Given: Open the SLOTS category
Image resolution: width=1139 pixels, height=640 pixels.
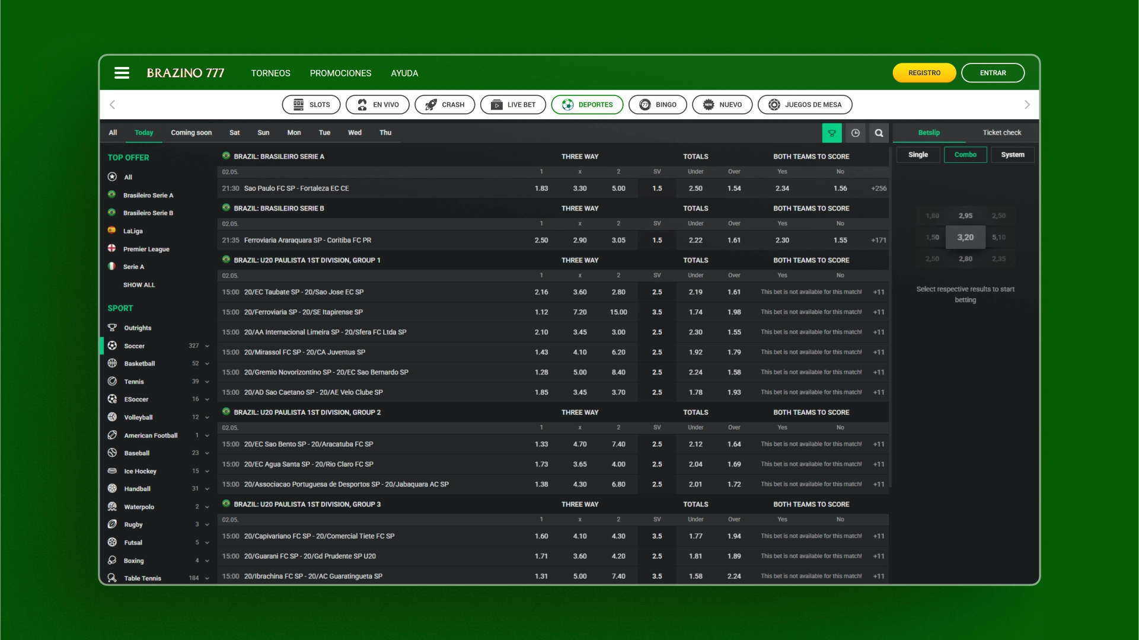Looking at the screenshot, I should pyautogui.click(x=311, y=104).
